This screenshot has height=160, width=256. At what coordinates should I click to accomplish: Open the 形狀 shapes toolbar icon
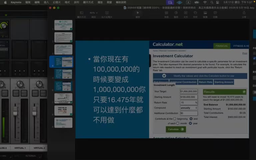tap(195, 13)
